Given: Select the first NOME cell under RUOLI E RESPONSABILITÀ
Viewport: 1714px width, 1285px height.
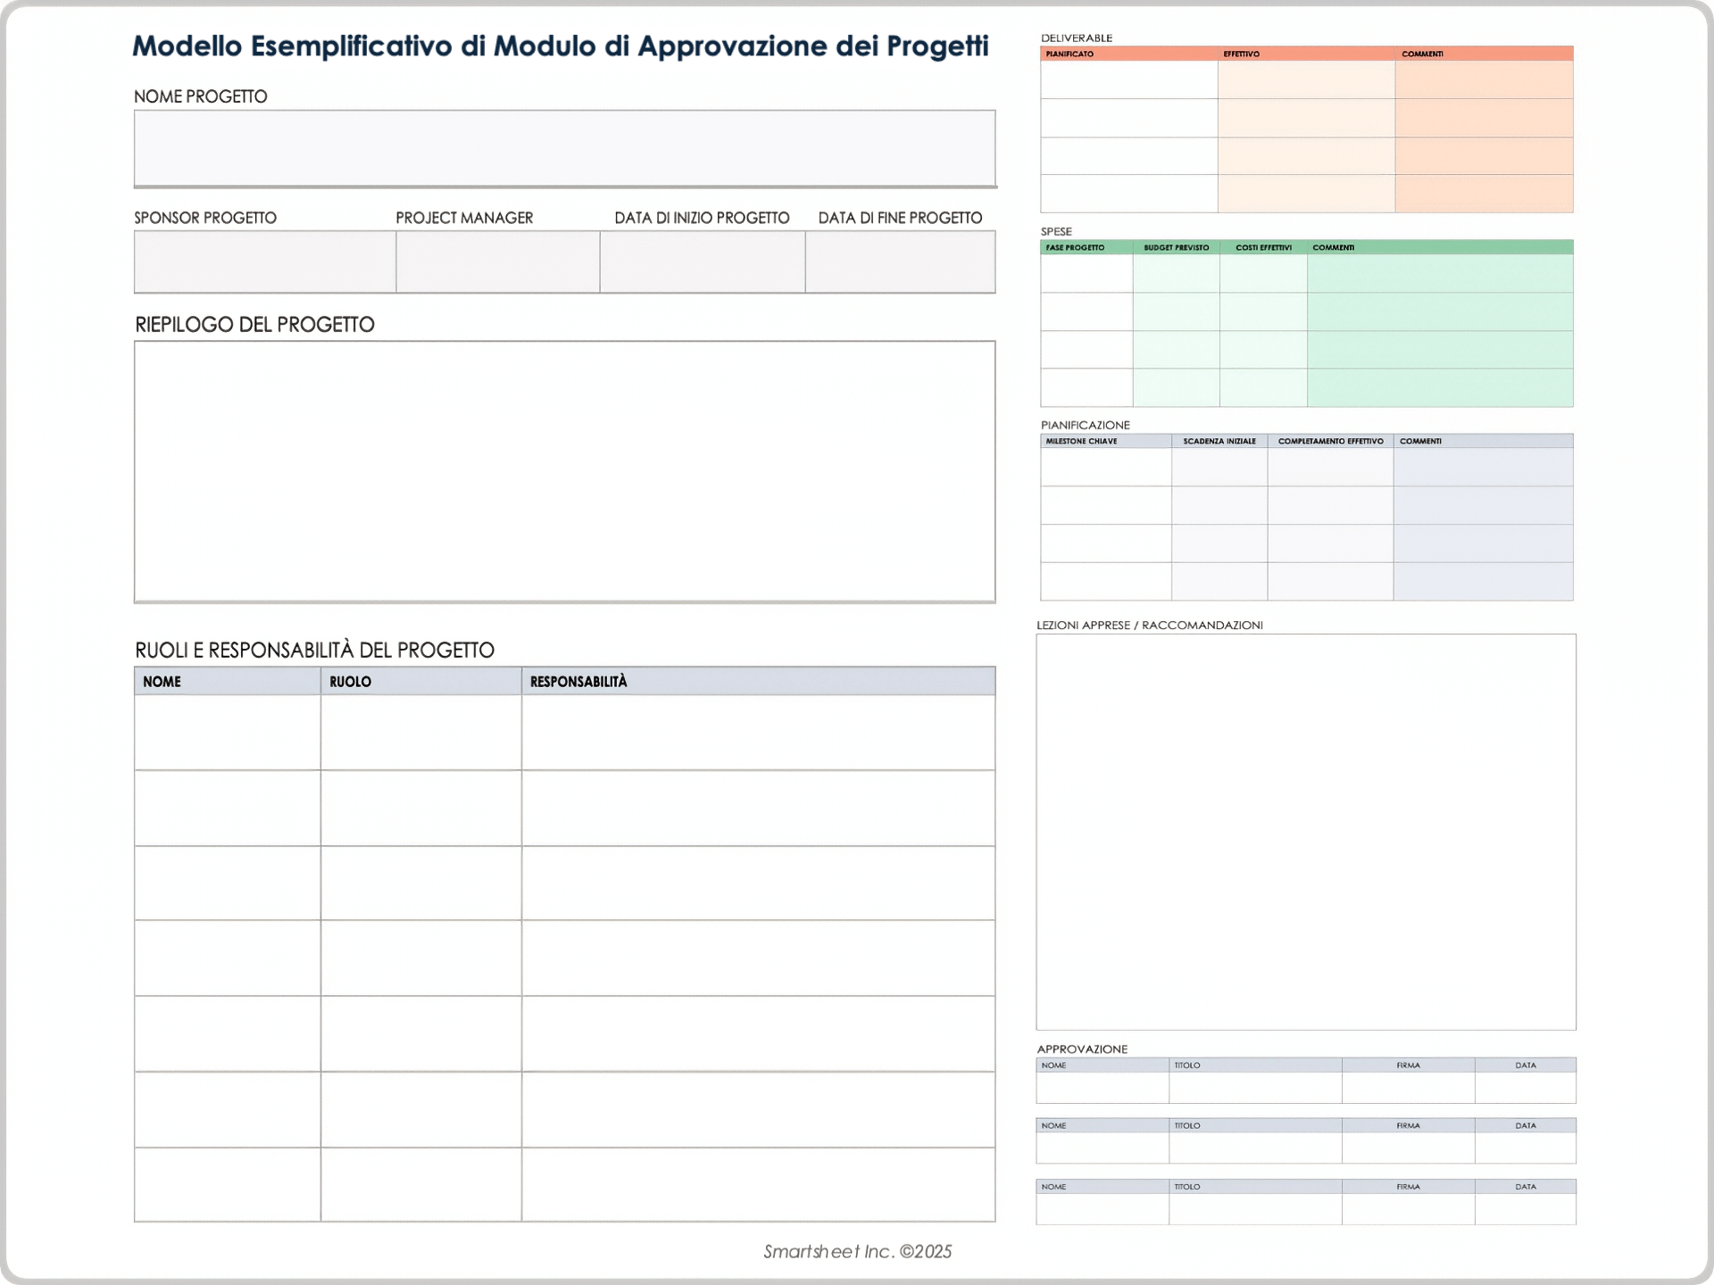Looking at the screenshot, I should click(x=226, y=732).
